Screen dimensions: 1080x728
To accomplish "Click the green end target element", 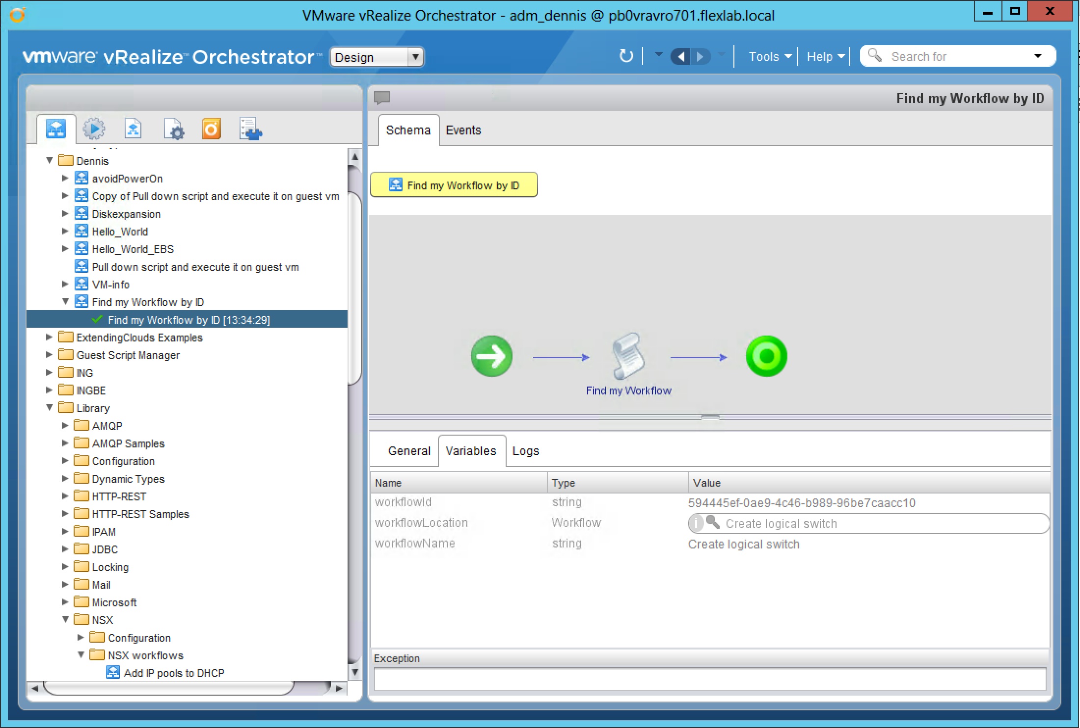I will (x=766, y=356).
